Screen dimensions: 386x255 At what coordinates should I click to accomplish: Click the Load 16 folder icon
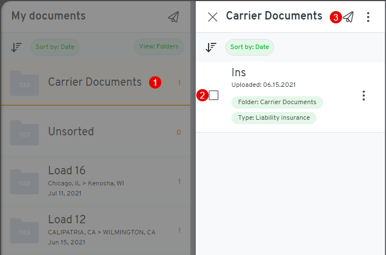24,181
